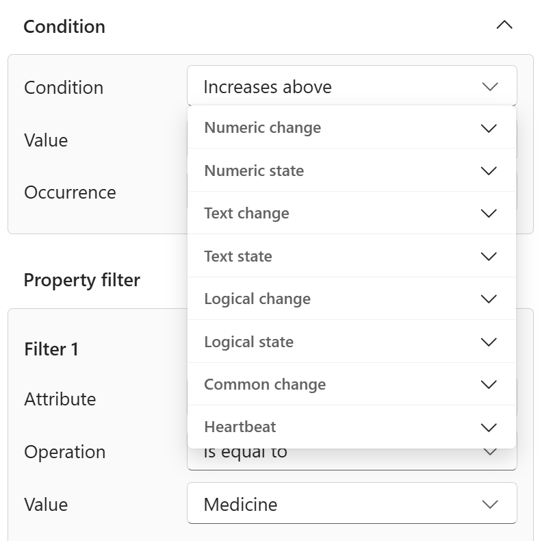The height and width of the screenshot is (541, 540).
Task: Expand the Logical change group
Action: tap(352, 299)
